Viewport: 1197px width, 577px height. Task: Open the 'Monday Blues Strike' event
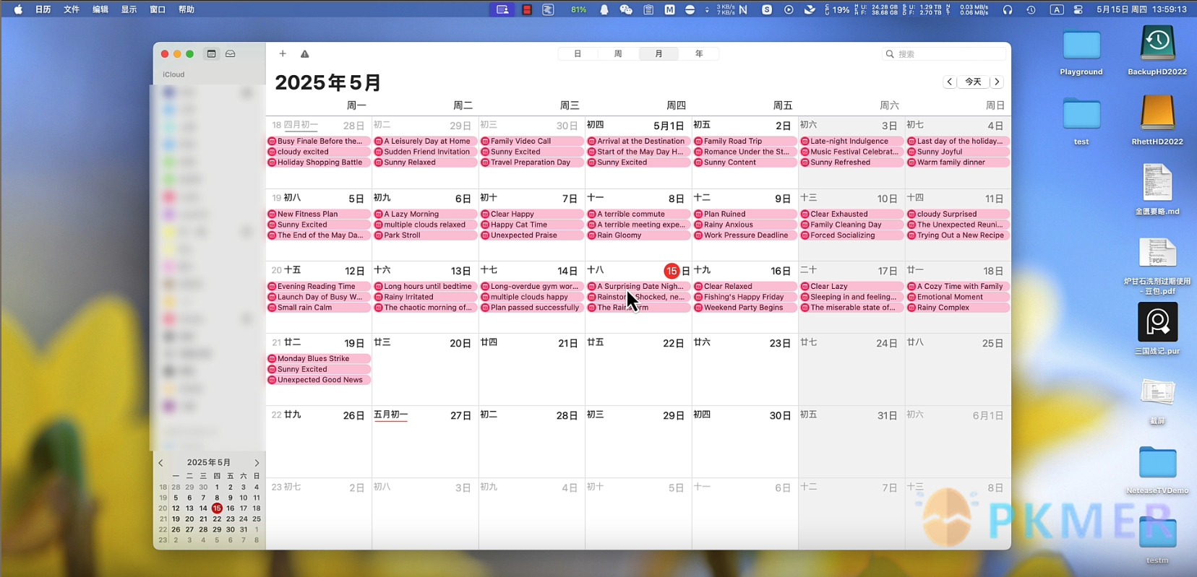click(319, 359)
